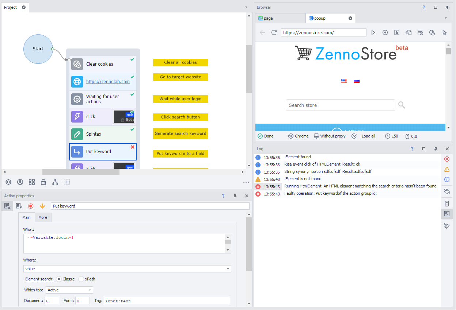Toggle error messages filter in Log panel

[446, 159]
